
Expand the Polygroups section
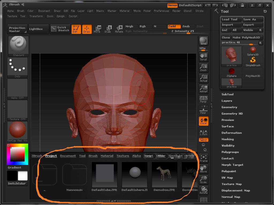[230, 152]
